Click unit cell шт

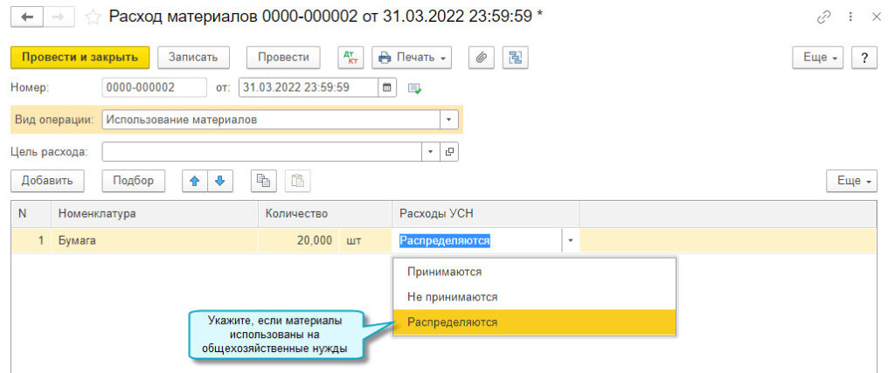(x=365, y=241)
